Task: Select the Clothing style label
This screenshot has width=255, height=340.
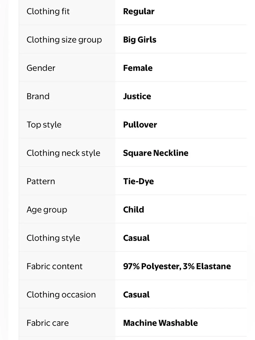Action: click(x=53, y=238)
